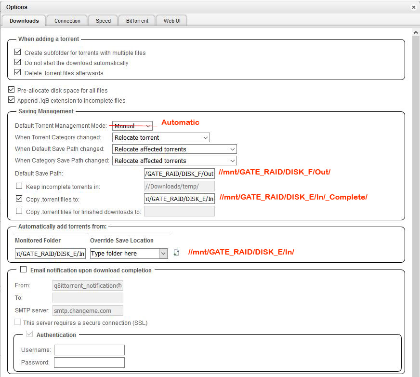Enable copy .torrent files for finished downloads
Viewport: 420px width, 377px height.
point(19,211)
